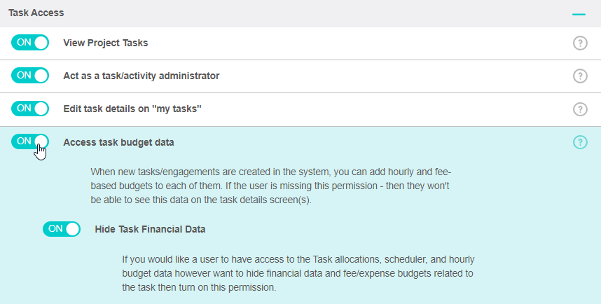Screen dimensions: 601x304
Task: Open help for View Project Tasks
Action: coord(580,43)
